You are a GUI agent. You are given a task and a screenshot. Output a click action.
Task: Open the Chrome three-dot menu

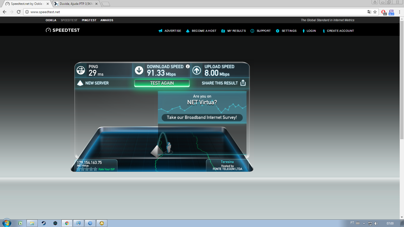399,12
